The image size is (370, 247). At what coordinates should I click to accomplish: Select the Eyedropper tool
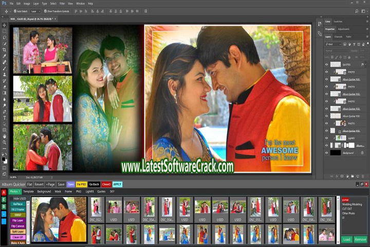tap(4, 56)
